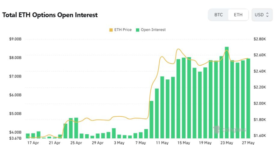The width and height of the screenshot is (274, 145).
Task: Click the $3.67B minimum axis label
Action: click(15, 138)
